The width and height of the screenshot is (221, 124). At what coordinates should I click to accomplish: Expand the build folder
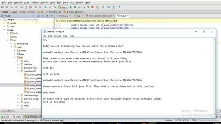point(8,33)
